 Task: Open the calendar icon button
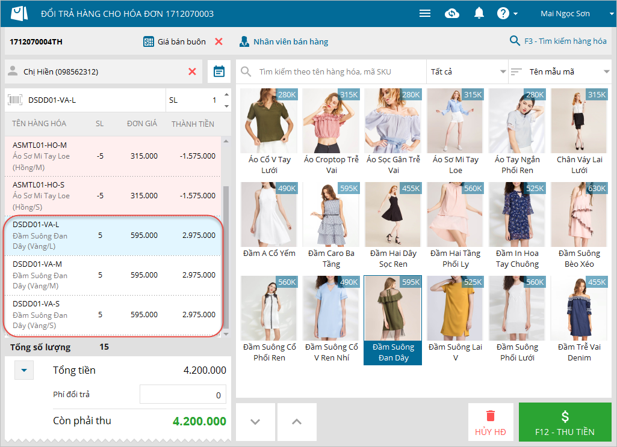[x=219, y=71]
